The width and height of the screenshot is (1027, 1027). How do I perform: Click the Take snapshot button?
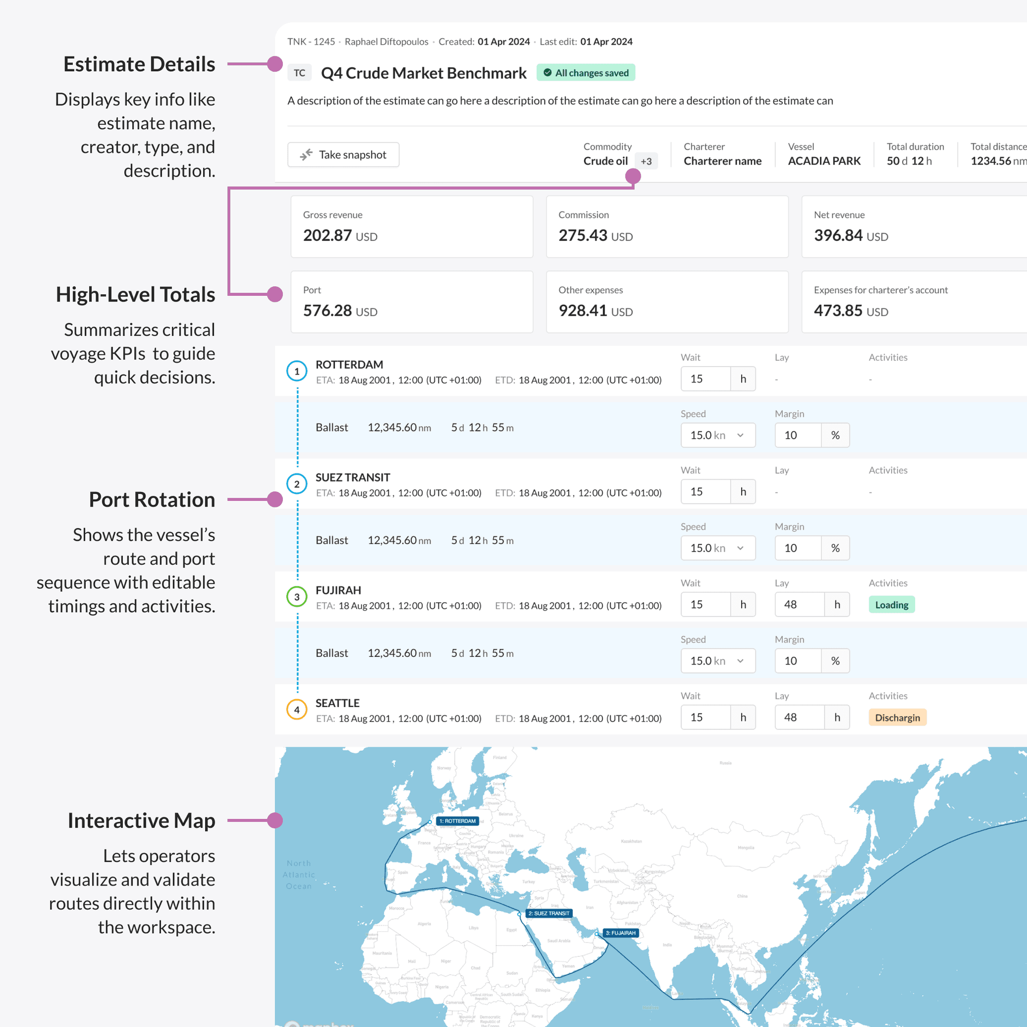(343, 154)
